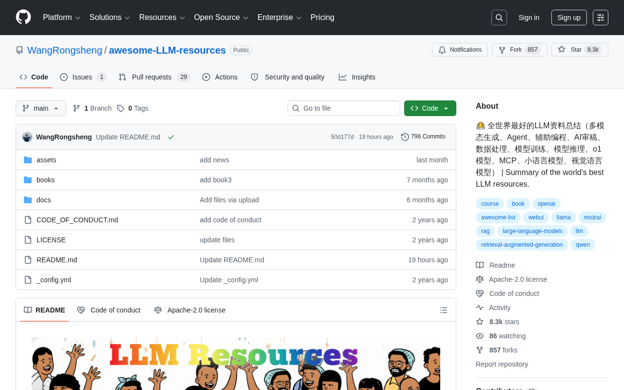Switch to the Pull requests tab
This screenshot has width=624, height=390.
point(154,77)
